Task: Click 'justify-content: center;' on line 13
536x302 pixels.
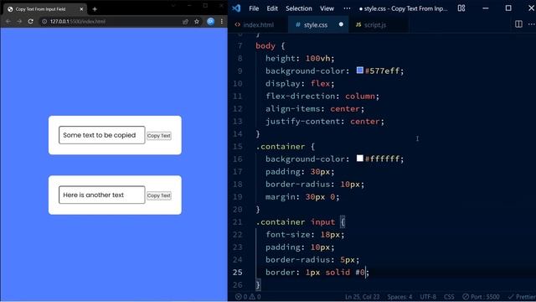Action: pyautogui.click(x=325, y=121)
